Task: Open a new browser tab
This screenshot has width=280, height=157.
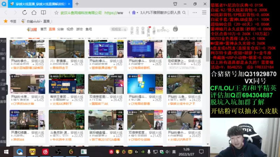Action: click(77, 4)
